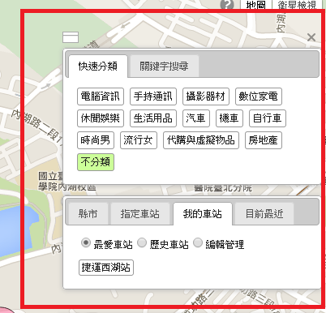The width and height of the screenshot is (326, 313).
Task: Click the white card icon on the map
Action: tap(71, 37)
